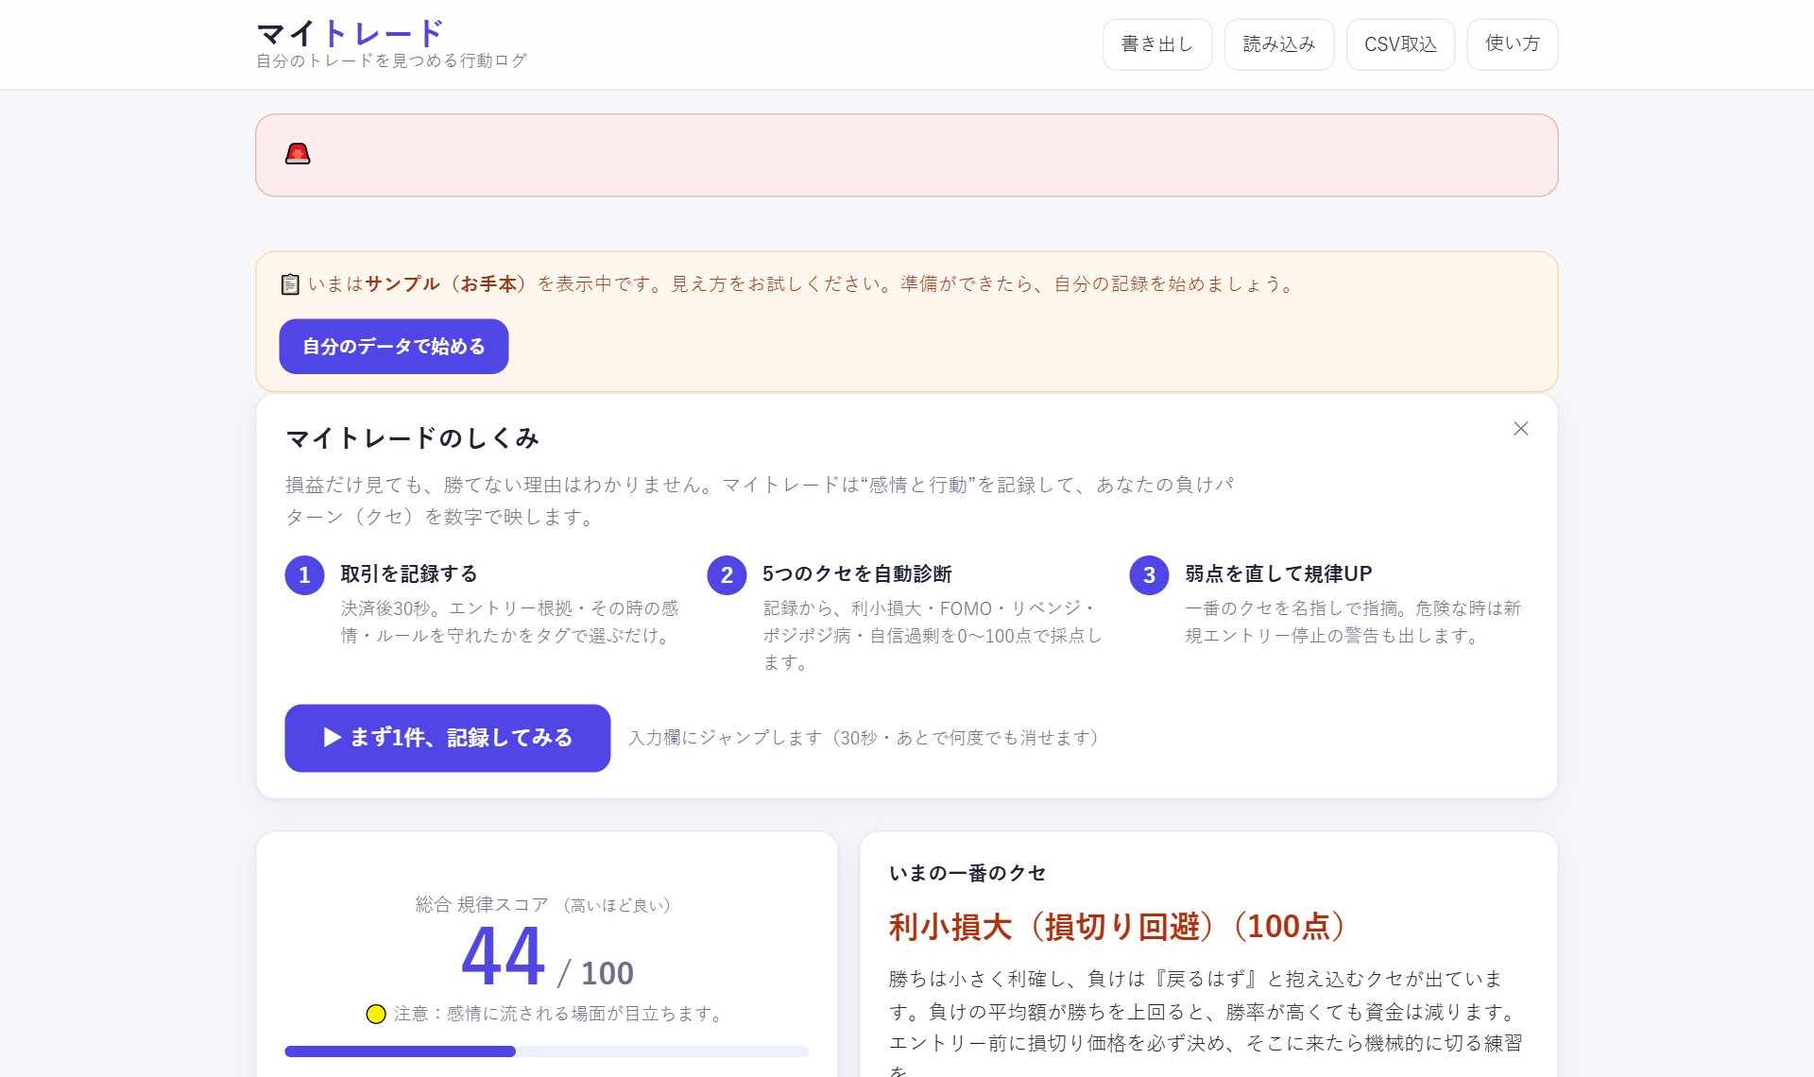Click the 弱点を直して規律UP heading
Viewport: 1814px width, 1077px height.
point(1278,573)
